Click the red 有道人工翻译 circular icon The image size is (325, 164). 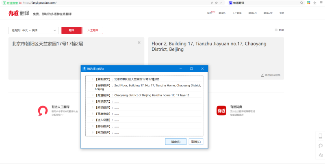(43, 111)
